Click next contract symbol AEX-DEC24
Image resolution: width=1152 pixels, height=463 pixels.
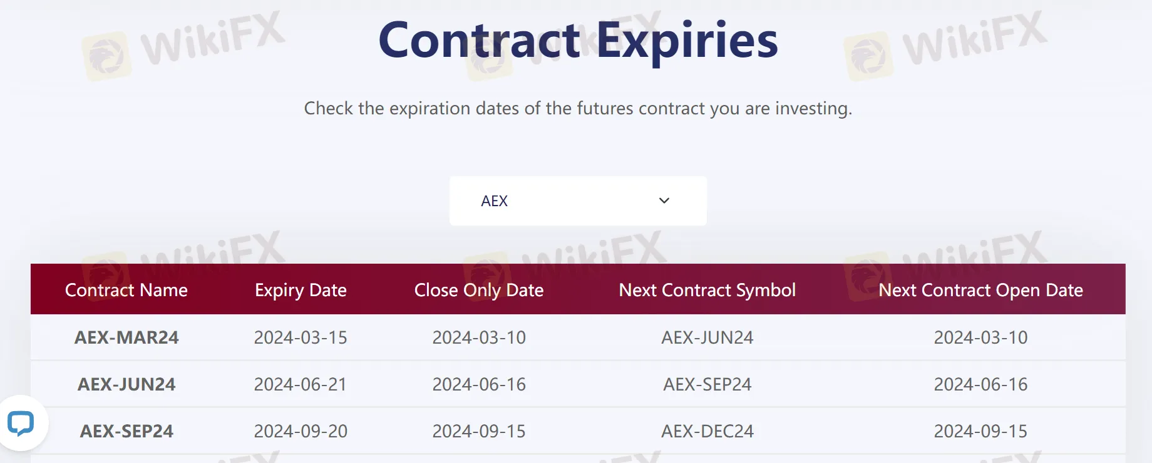click(x=707, y=431)
